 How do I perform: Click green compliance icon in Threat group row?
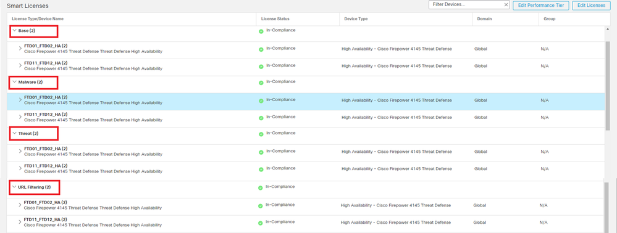tap(261, 134)
